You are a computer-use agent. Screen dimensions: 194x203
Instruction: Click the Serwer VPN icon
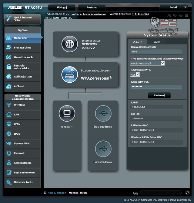tap(9, 143)
